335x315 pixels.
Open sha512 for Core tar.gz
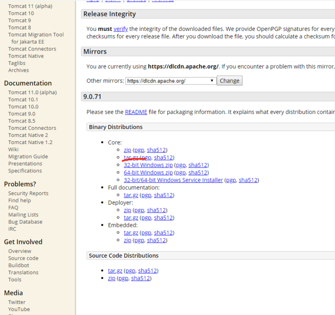pos(164,157)
